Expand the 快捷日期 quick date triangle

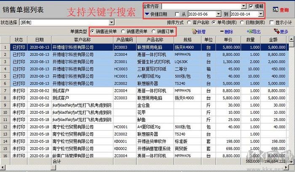coord(147,14)
